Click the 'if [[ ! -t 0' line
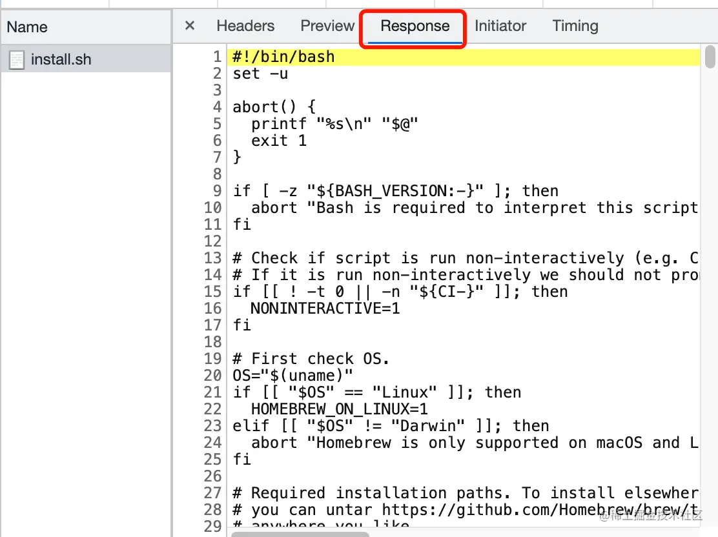This screenshot has height=537, width=718. [x=400, y=292]
